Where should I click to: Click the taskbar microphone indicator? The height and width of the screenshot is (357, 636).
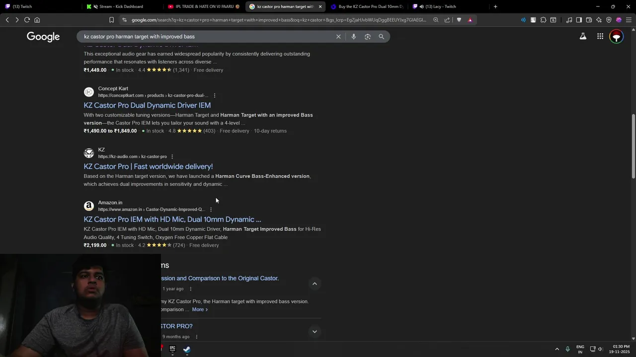click(568, 349)
